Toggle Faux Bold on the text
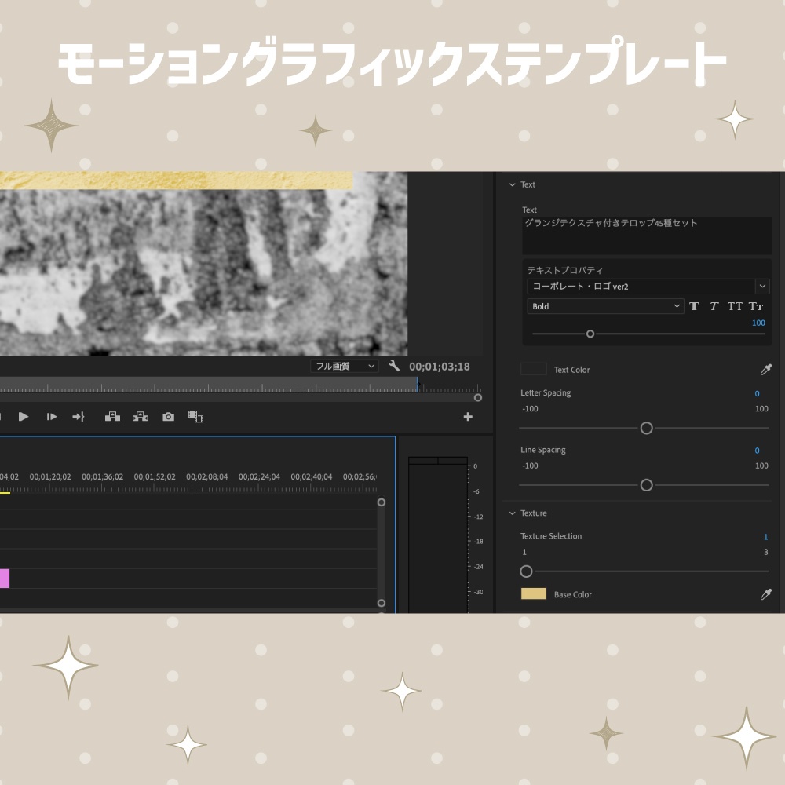 click(694, 306)
